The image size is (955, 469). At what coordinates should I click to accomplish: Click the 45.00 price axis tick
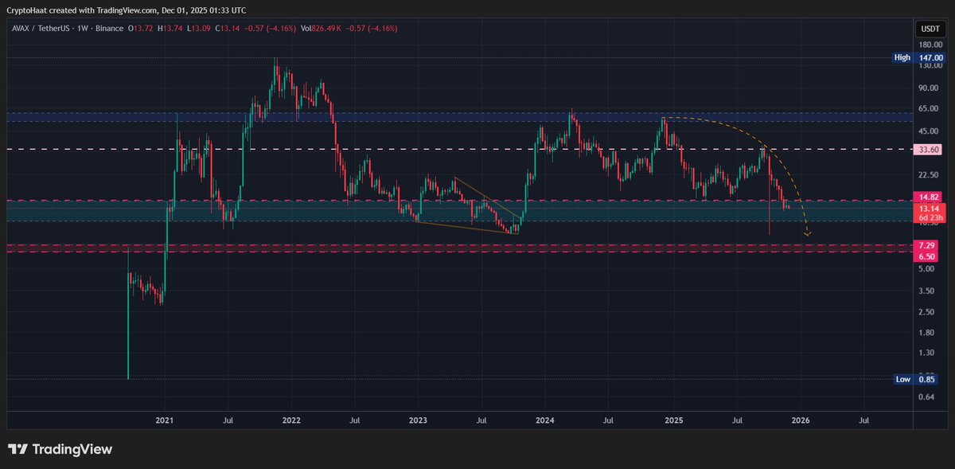tap(930, 131)
